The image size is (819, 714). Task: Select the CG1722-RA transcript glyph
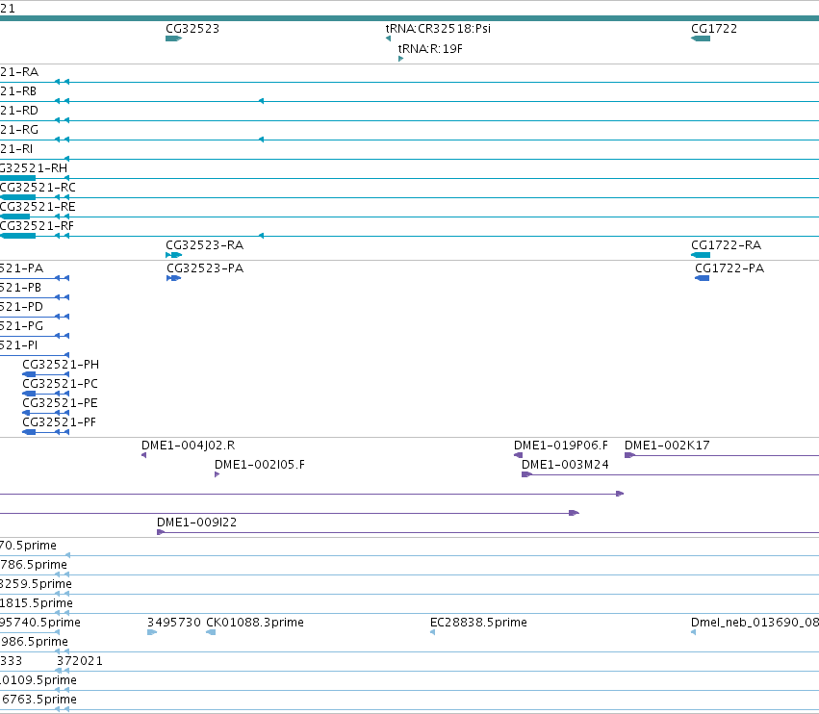click(701, 255)
